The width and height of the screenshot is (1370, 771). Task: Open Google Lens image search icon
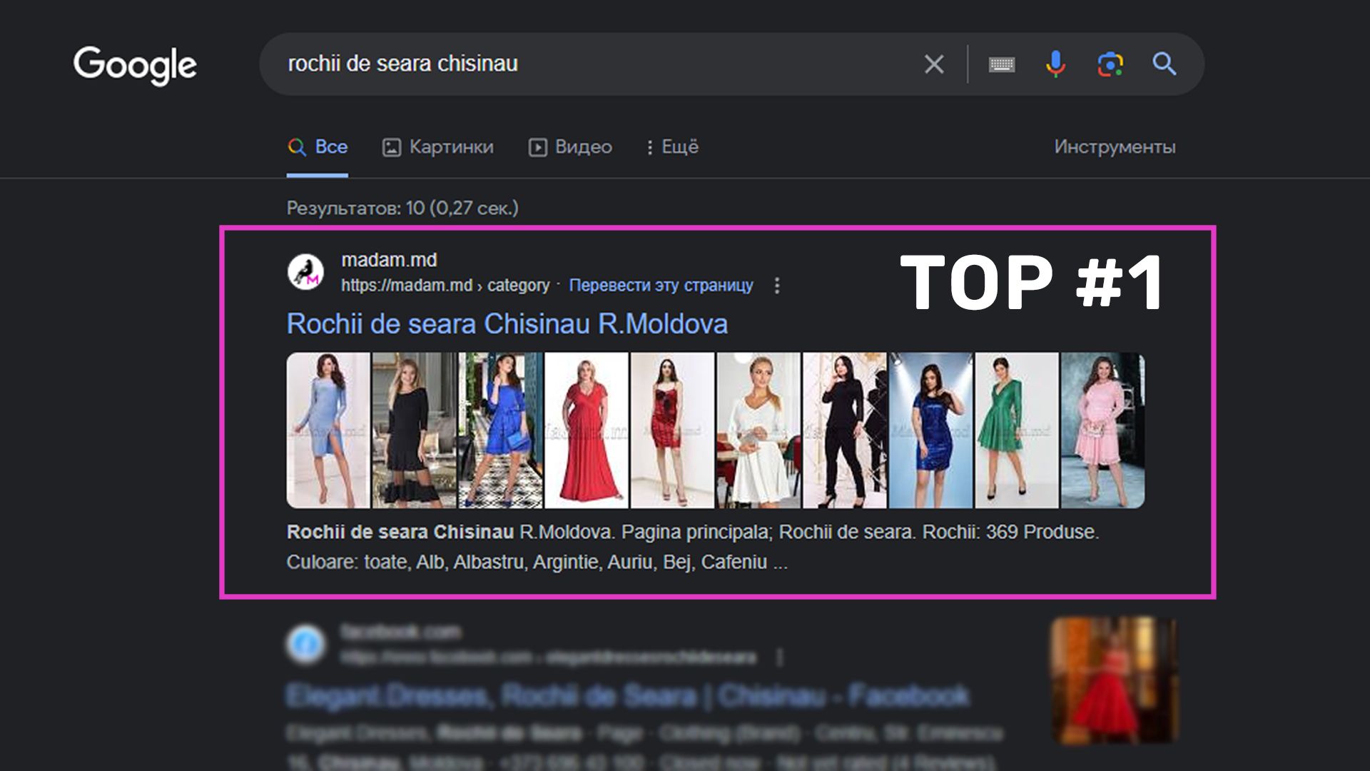[x=1110, y=64]
